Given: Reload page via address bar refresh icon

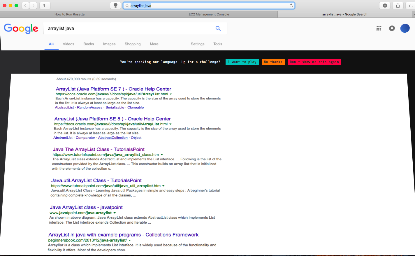Looking at the screenshot, I should tap(291, 6).
